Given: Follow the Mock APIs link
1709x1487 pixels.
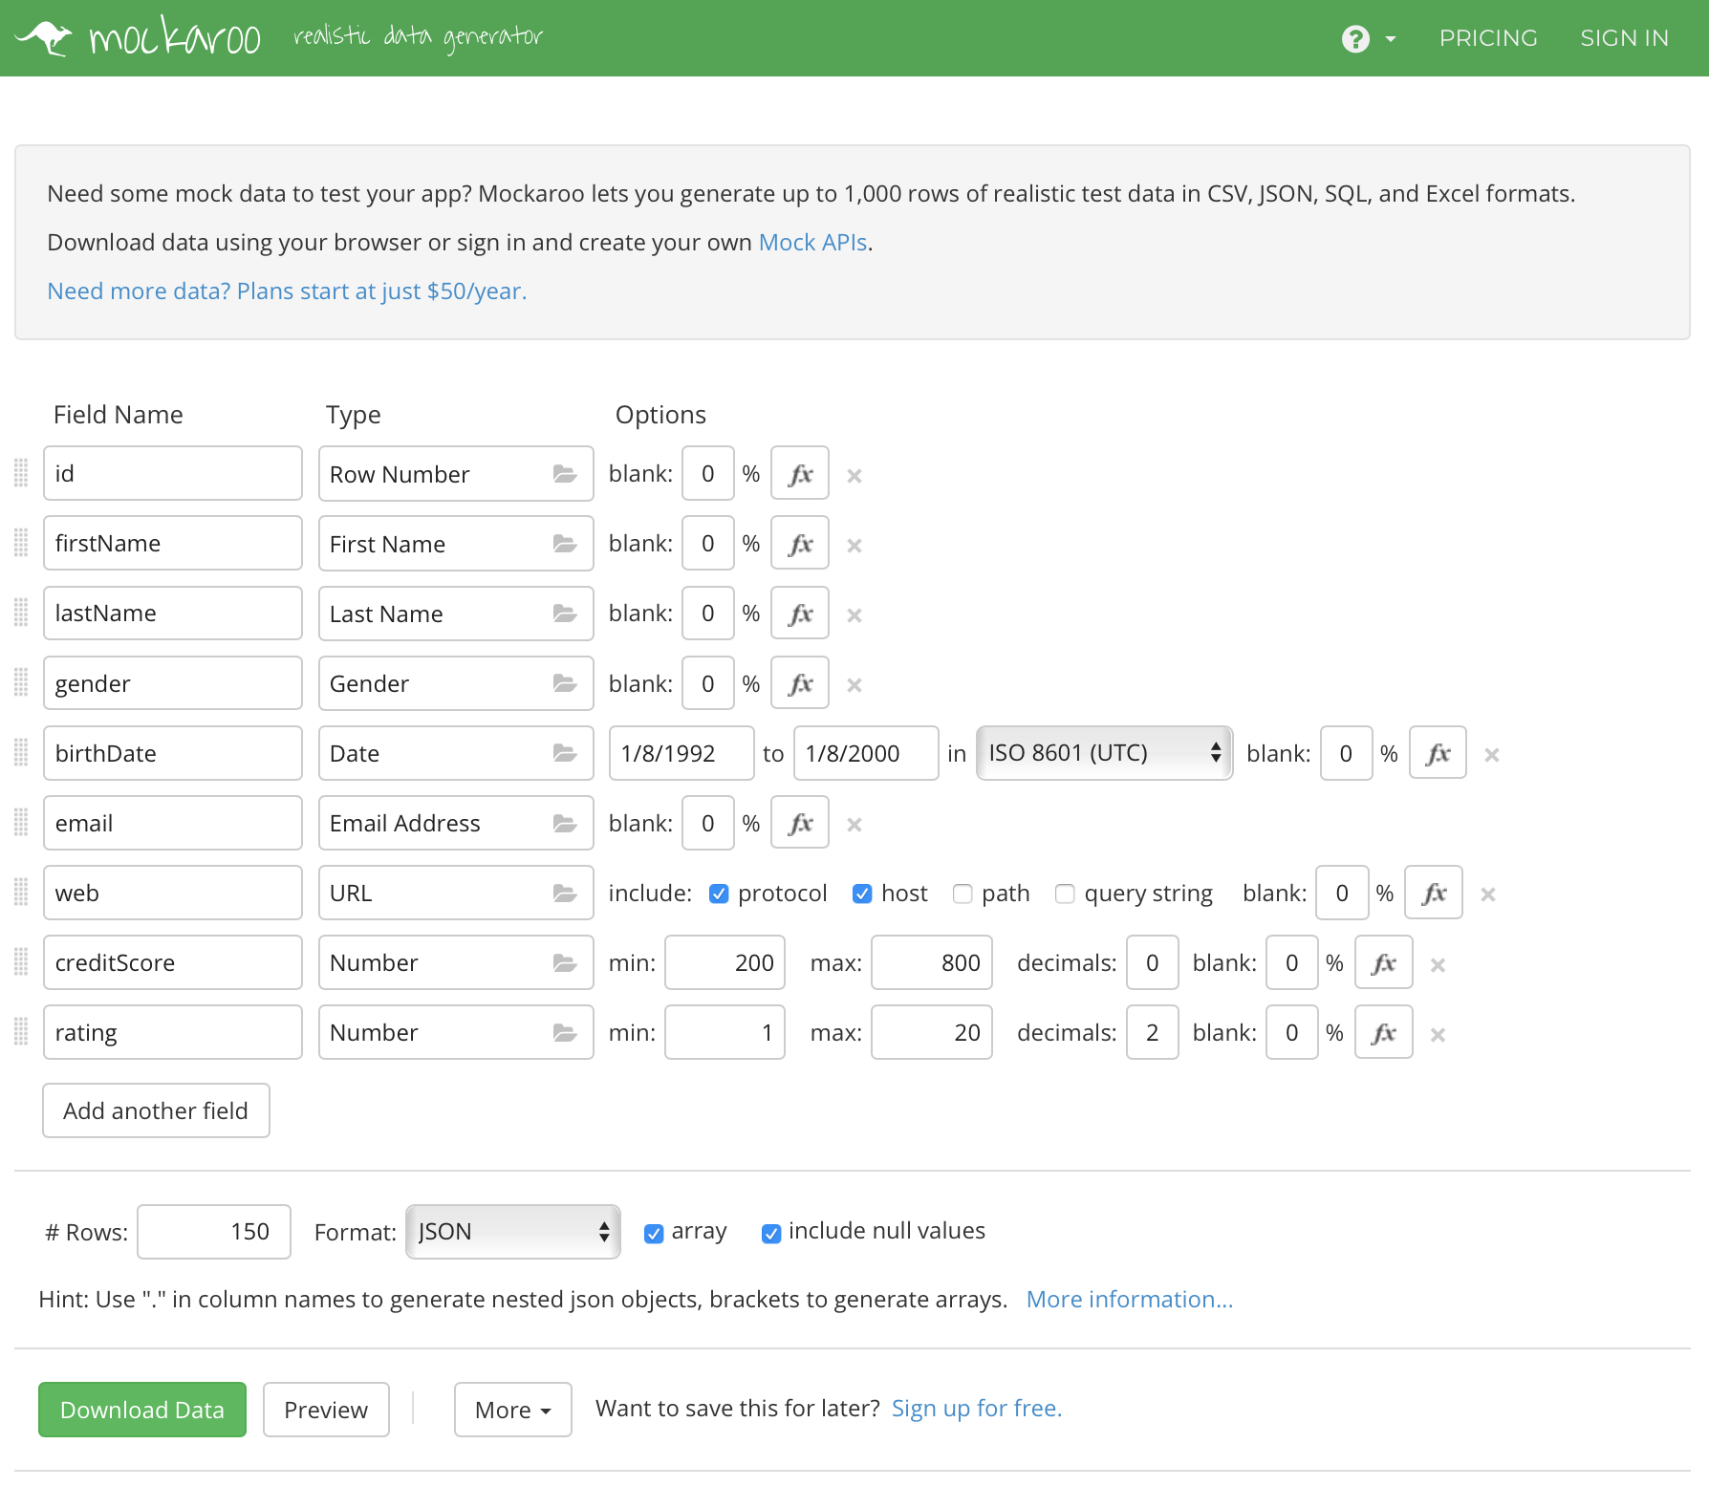Looking at the screenshot, I should (x=812, y=243).
